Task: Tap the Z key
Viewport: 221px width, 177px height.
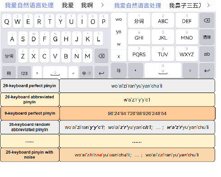Action: [23, 56]
